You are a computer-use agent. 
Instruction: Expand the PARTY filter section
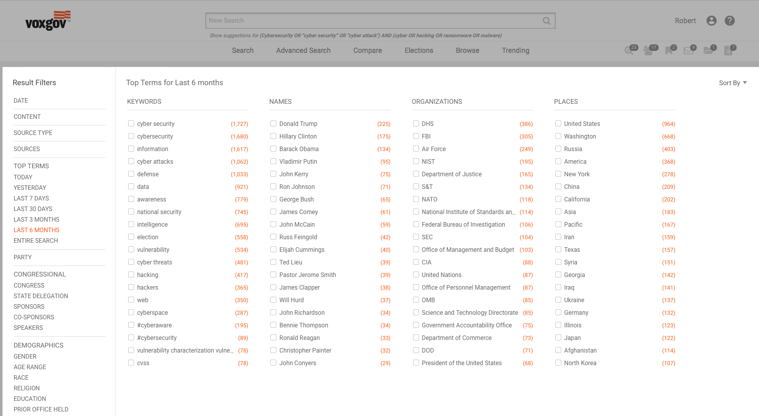pos(23,257)
